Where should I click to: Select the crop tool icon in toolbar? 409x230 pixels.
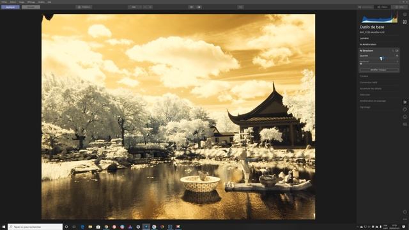240,7
